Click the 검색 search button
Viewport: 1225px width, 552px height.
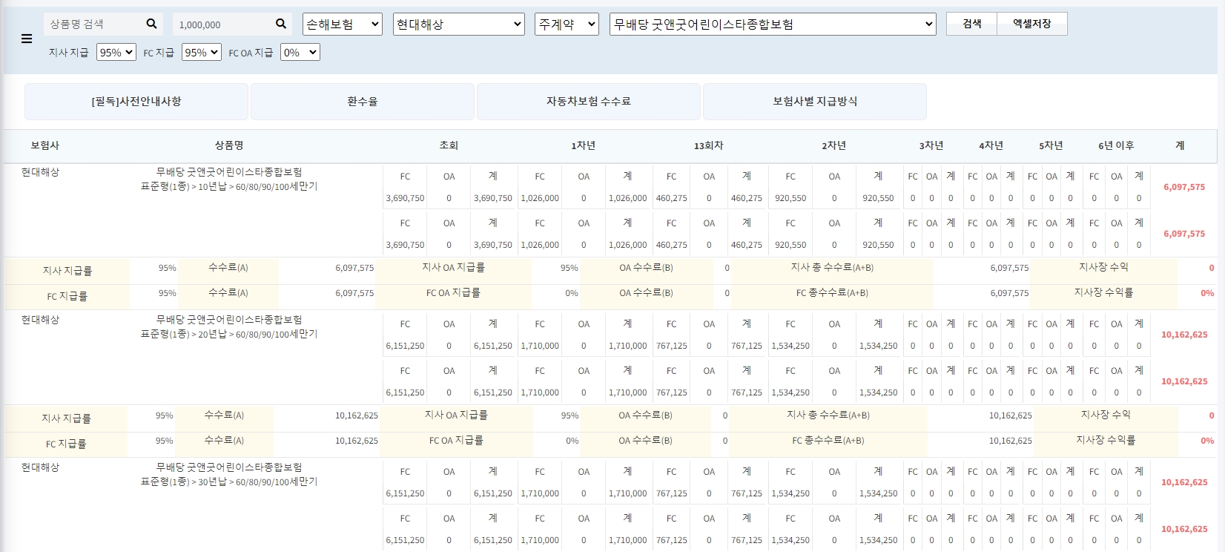point(971,24)
